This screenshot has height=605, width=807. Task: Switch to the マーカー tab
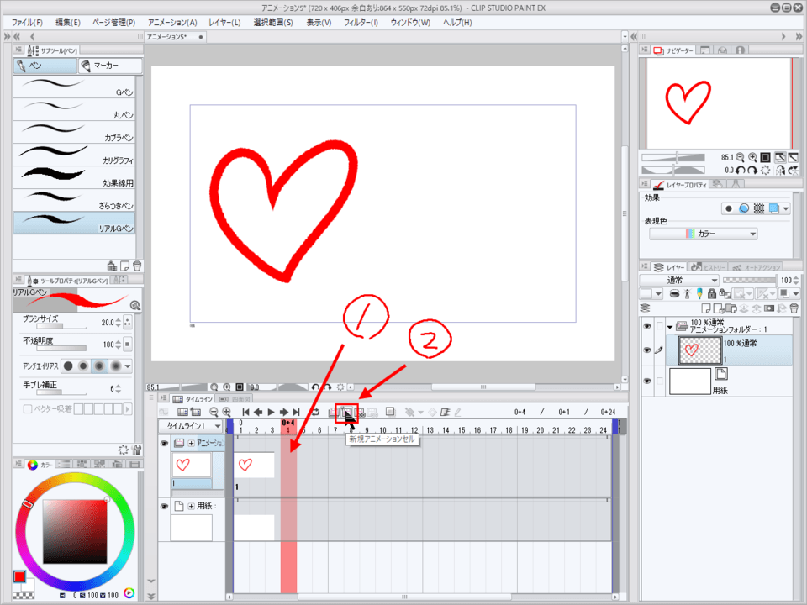coord(110,66)
